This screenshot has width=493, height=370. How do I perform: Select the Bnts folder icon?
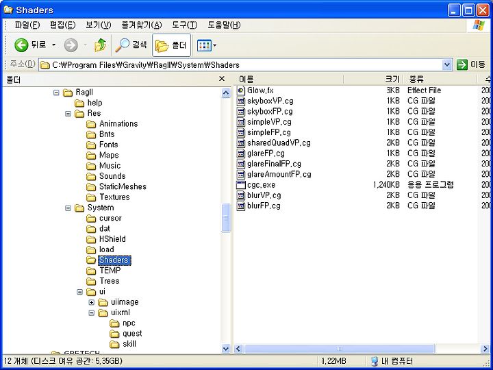pos(91,134)
